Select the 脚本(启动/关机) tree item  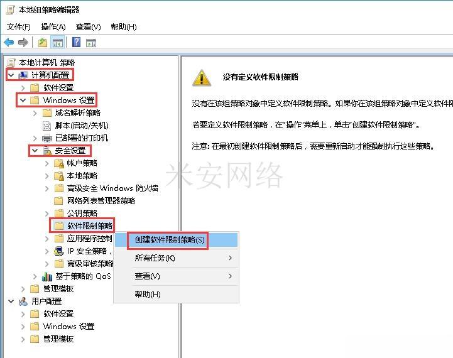pos(82,126)
